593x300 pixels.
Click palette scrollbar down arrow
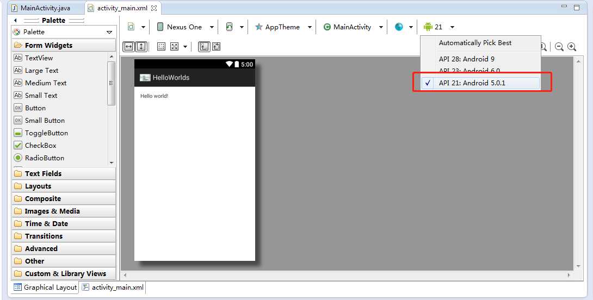(111, 162)
